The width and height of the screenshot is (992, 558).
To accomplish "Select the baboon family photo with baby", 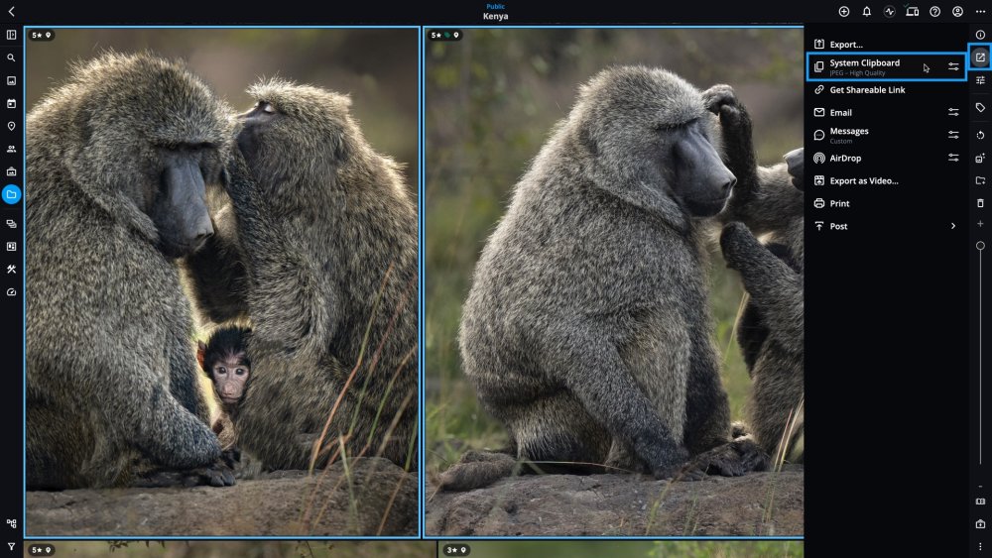I will click(222, 282).
